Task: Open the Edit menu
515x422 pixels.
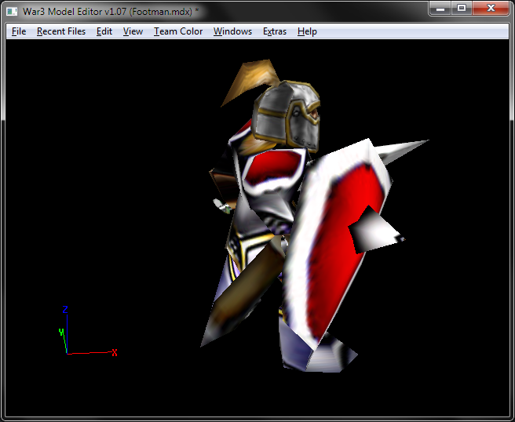Action: pos(104,31)
